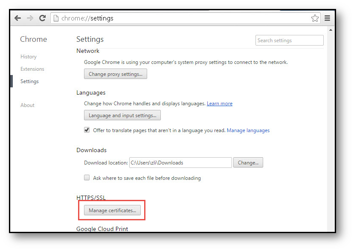Open the About page in sidebar
The width and height of the screenshot is (354, 251).
click(27, 105)
